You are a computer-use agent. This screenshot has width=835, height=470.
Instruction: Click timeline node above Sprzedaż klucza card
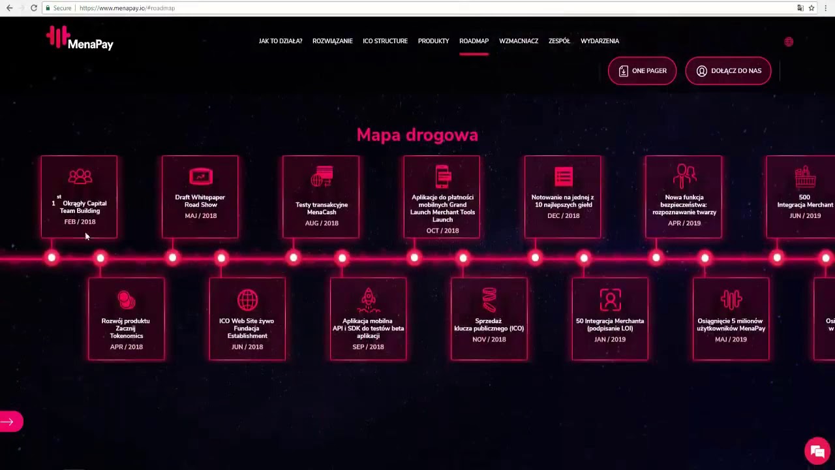click(463, 258)
